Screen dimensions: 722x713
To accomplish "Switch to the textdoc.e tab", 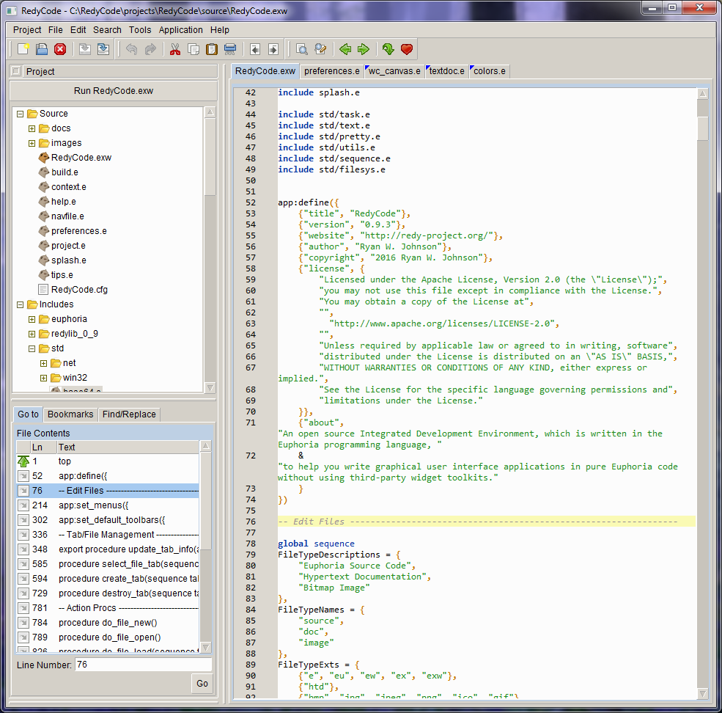I will pyautogui.click(x=446, y=71).
